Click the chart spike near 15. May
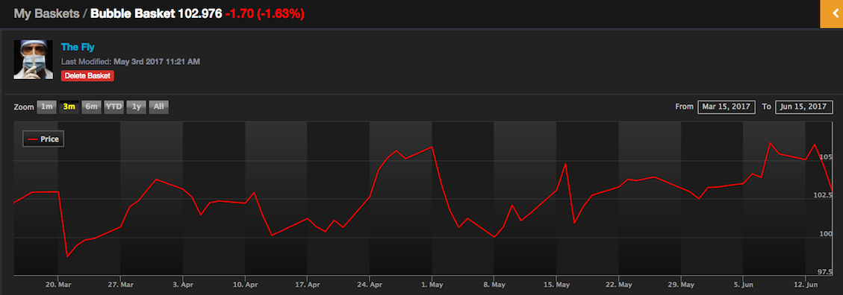843x295 pixels. pos(565,164)
